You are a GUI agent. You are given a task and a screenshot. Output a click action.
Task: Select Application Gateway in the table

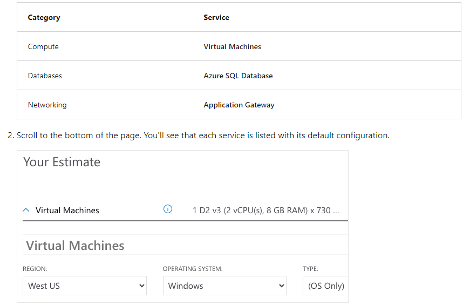[239, 105]
